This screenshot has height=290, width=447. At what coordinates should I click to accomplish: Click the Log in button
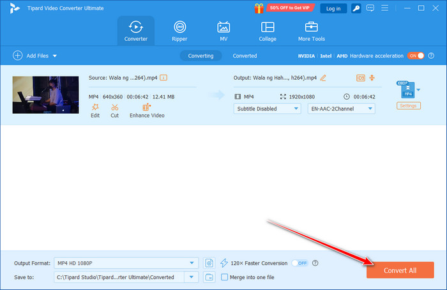(333, 8)
